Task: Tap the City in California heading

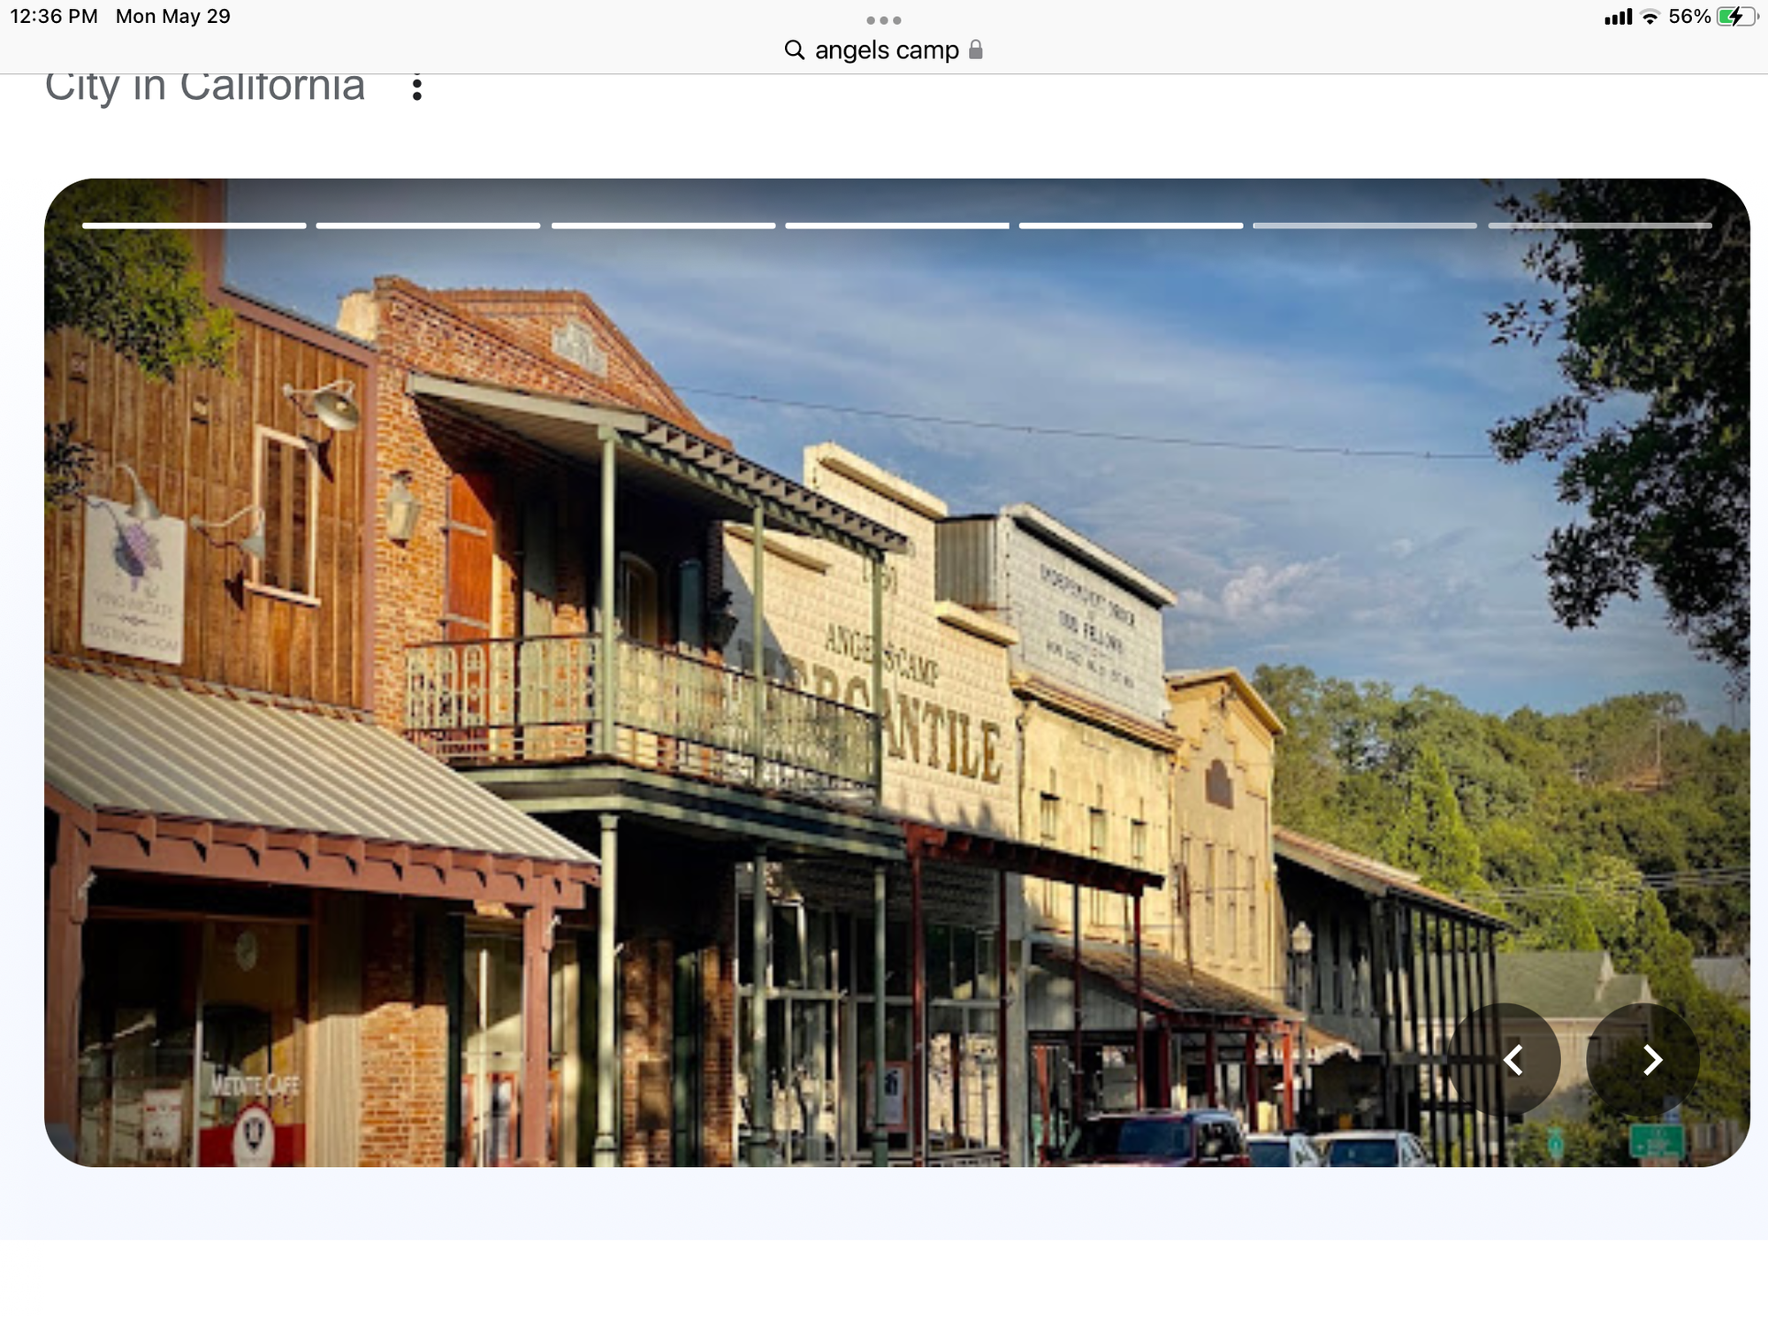Action: 205,88
